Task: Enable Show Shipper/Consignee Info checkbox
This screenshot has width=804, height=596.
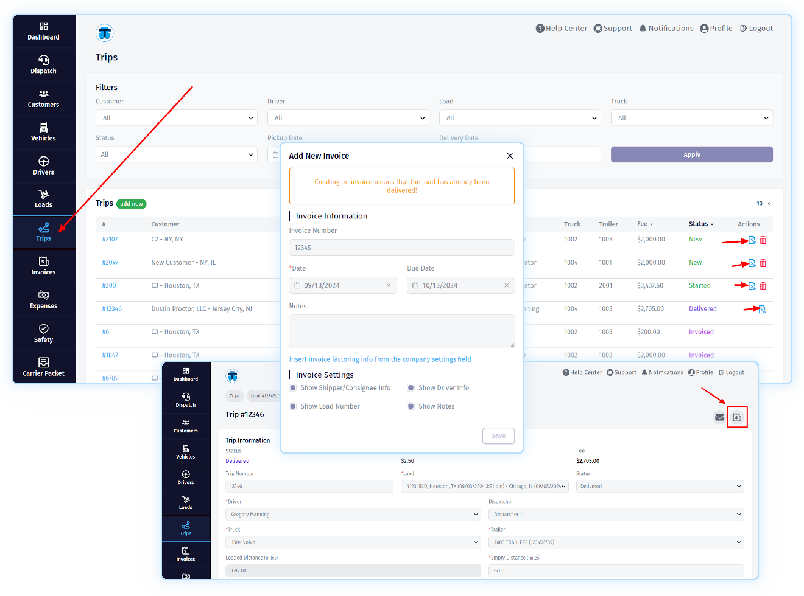Action: point(293,388)
